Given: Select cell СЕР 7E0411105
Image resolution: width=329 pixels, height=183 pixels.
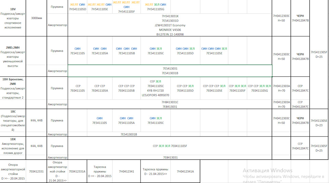Looking at the screenshot, I should coord(77,88).
